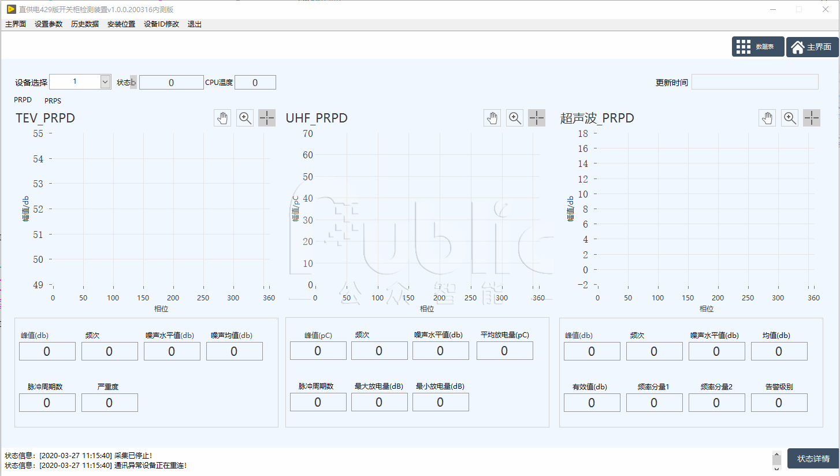Click the 数据表 grid button

pos(757,47)
